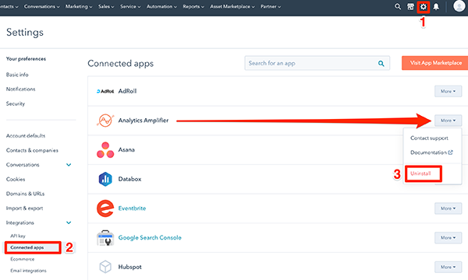Click the Analytics Amplifier app name
The image size is (468, 280).
pyautogui.click(x=144, y=121)
